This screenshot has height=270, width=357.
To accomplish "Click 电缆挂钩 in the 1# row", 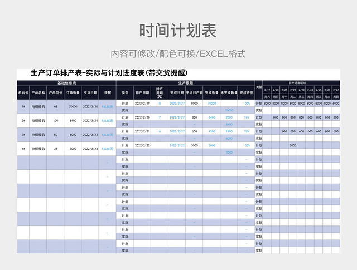I will (x=38, y=106).
